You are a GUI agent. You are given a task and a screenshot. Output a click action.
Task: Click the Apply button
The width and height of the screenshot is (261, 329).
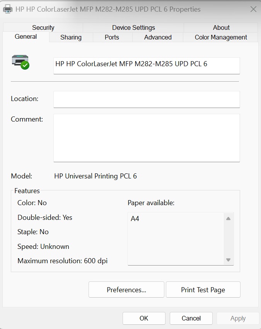[238, 318]
